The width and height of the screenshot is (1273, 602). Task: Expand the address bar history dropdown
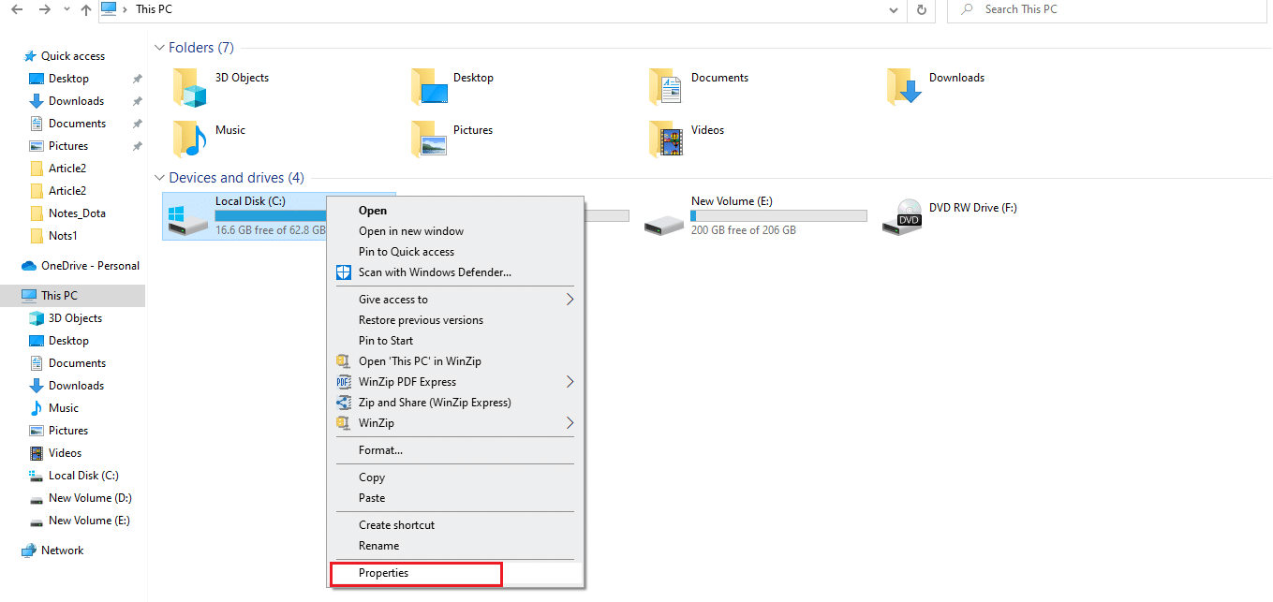coord(896,9)
